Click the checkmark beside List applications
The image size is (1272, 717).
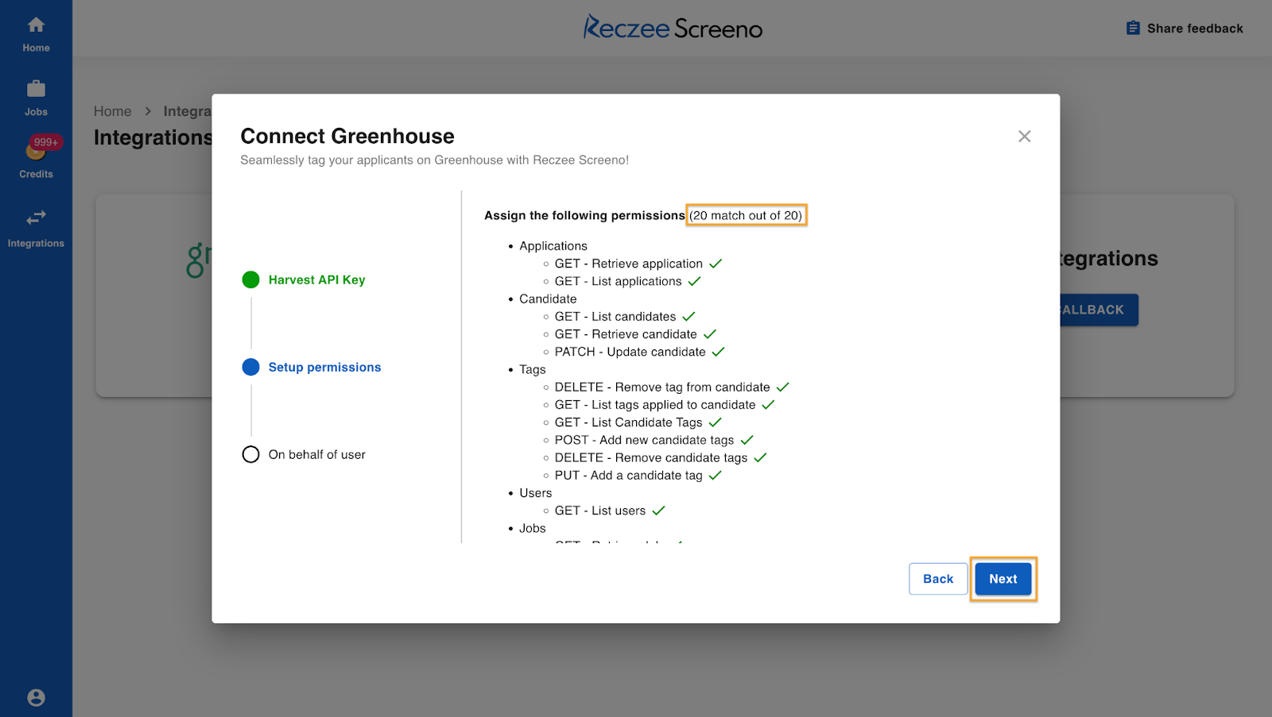coord(694,281)
